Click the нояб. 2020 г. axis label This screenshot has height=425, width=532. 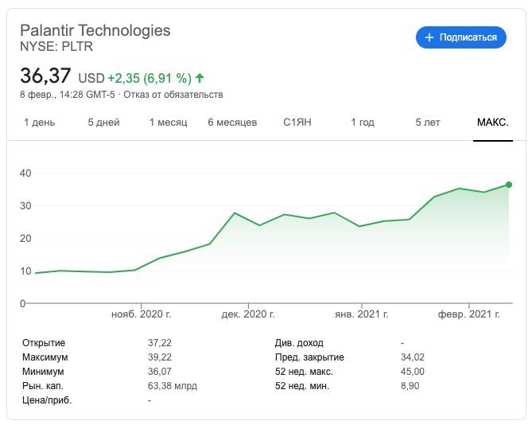(141, 315)
